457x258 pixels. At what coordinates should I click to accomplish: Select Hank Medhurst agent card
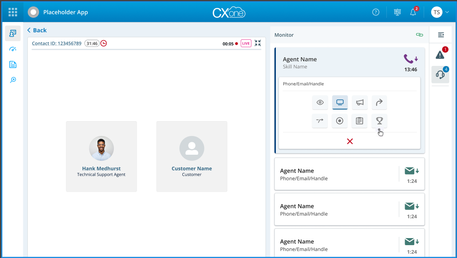(x=101, y=156)
